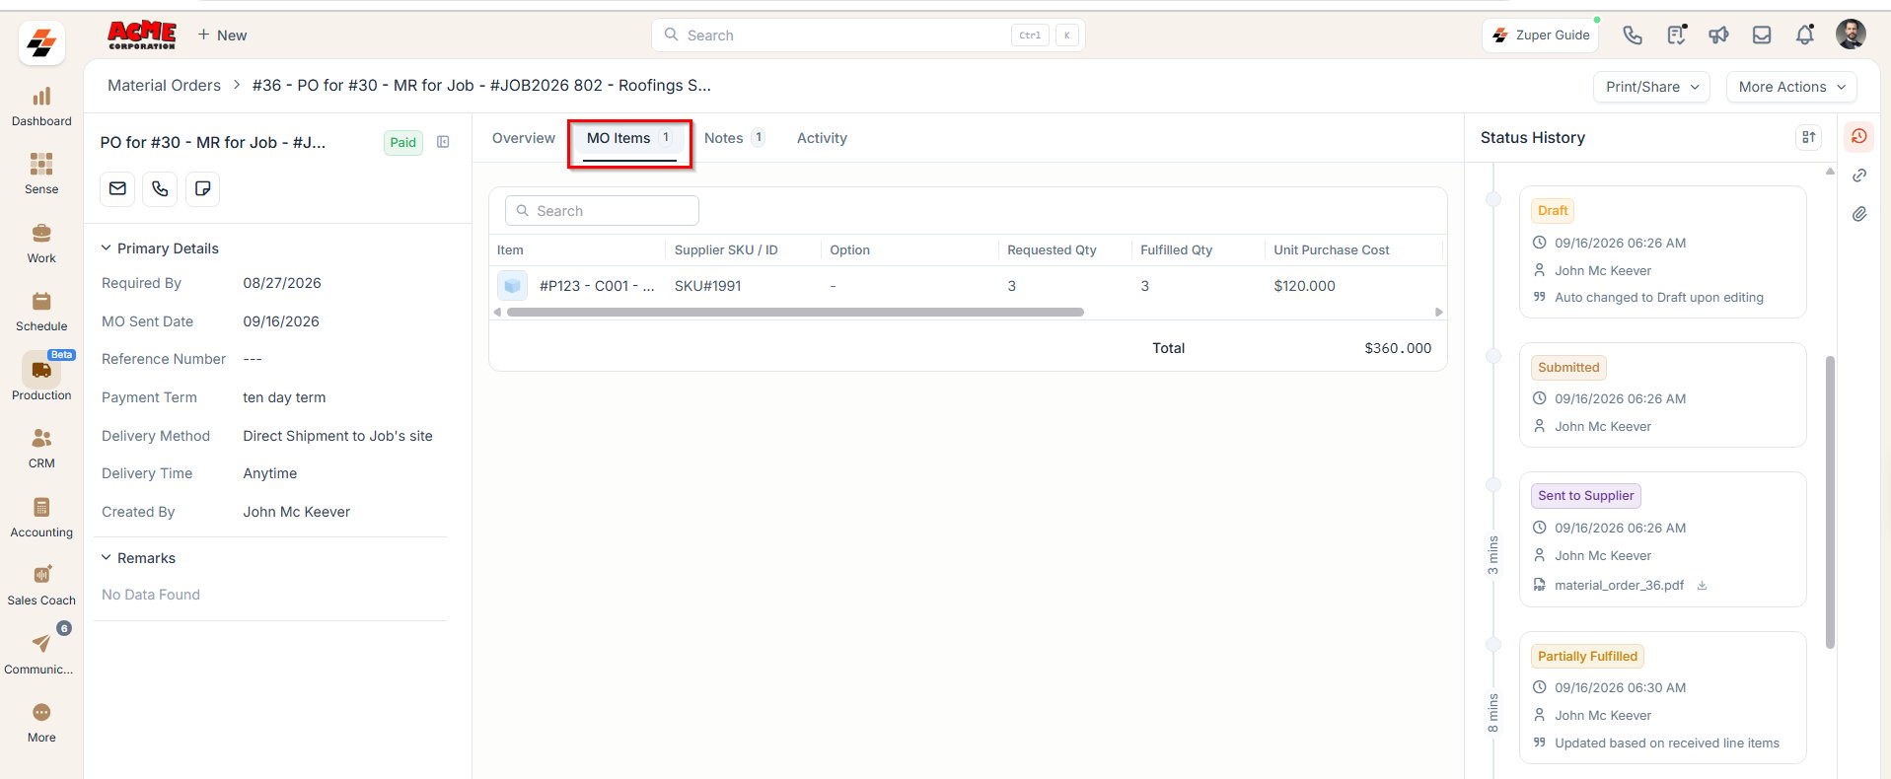Click the global Search field

868,35
